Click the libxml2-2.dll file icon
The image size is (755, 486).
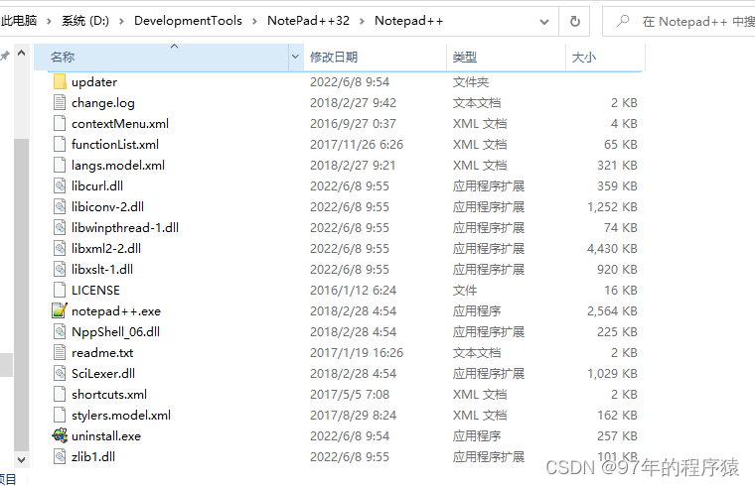click(60, 249)
